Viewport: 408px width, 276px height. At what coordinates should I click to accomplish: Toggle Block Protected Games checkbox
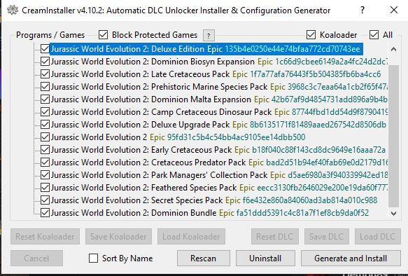pyautogui.click(x=104, y=35)
